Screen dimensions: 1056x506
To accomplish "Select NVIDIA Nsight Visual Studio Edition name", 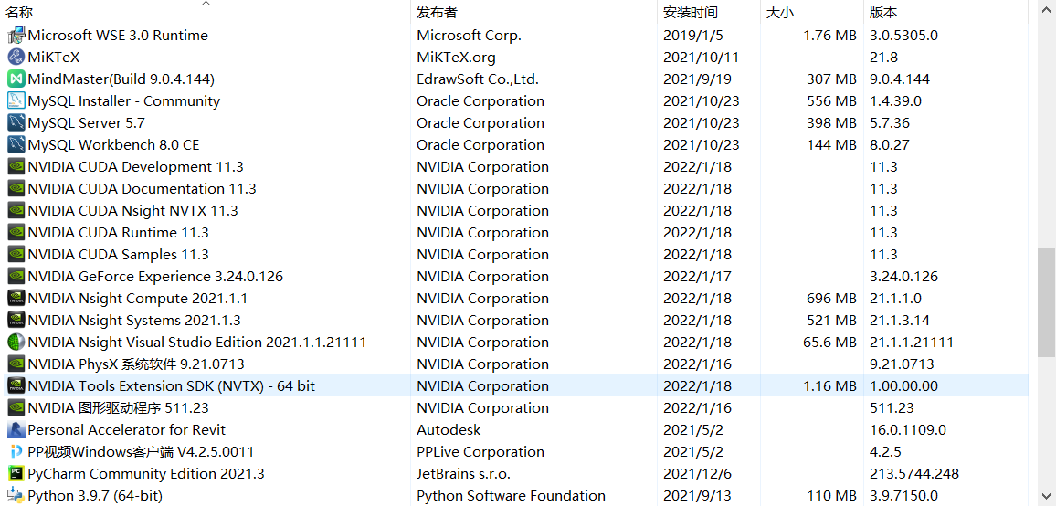I will 196,343.
